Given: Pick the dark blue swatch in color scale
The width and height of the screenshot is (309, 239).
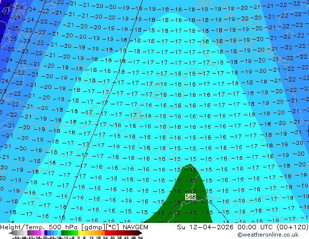Looking at the screenshot, I should (x=46, y=233).
